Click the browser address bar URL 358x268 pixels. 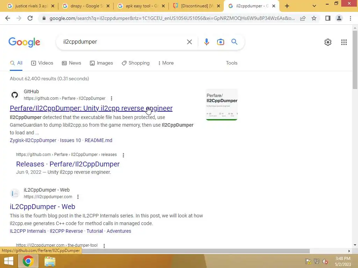click(x=172, y=18)
